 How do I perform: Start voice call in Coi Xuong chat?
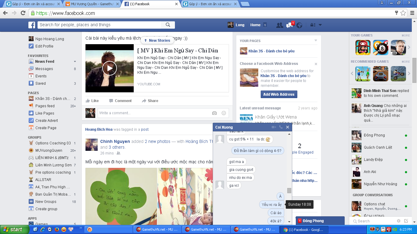coord(281,127)
